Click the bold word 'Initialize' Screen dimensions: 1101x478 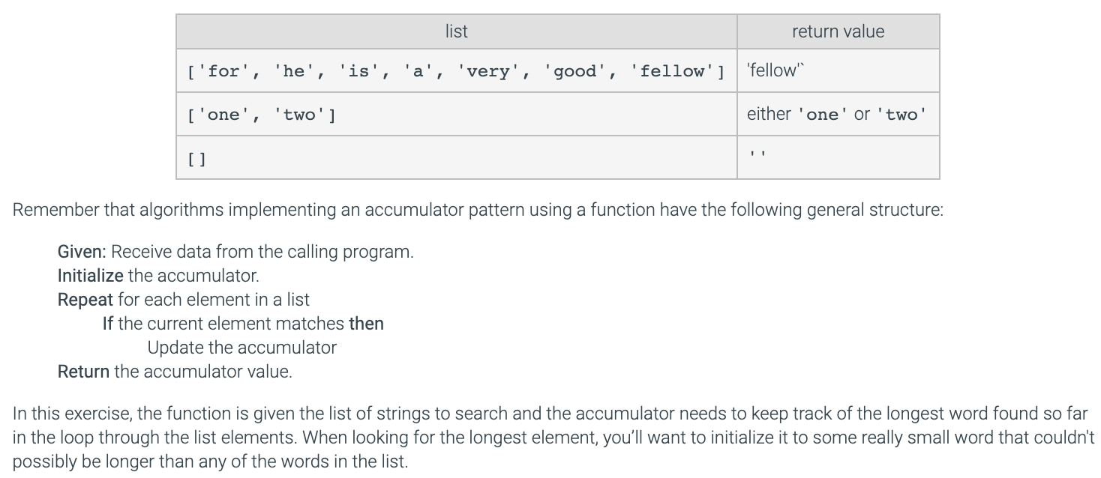90,276
